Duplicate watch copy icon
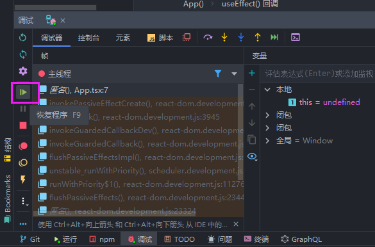 (x=252, y=139)
